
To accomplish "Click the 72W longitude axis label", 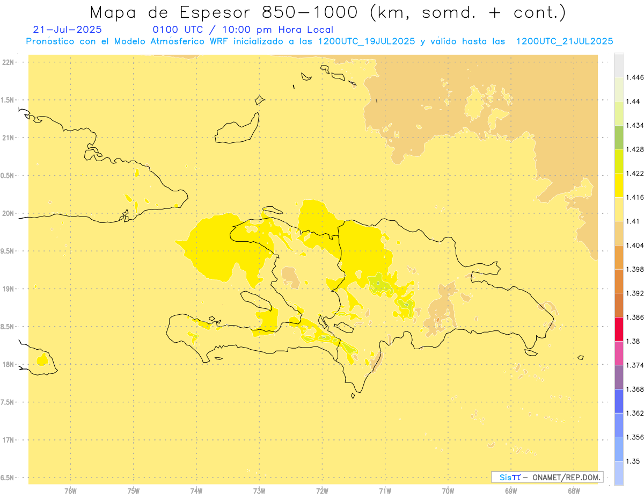I will (x=322, y=491).
